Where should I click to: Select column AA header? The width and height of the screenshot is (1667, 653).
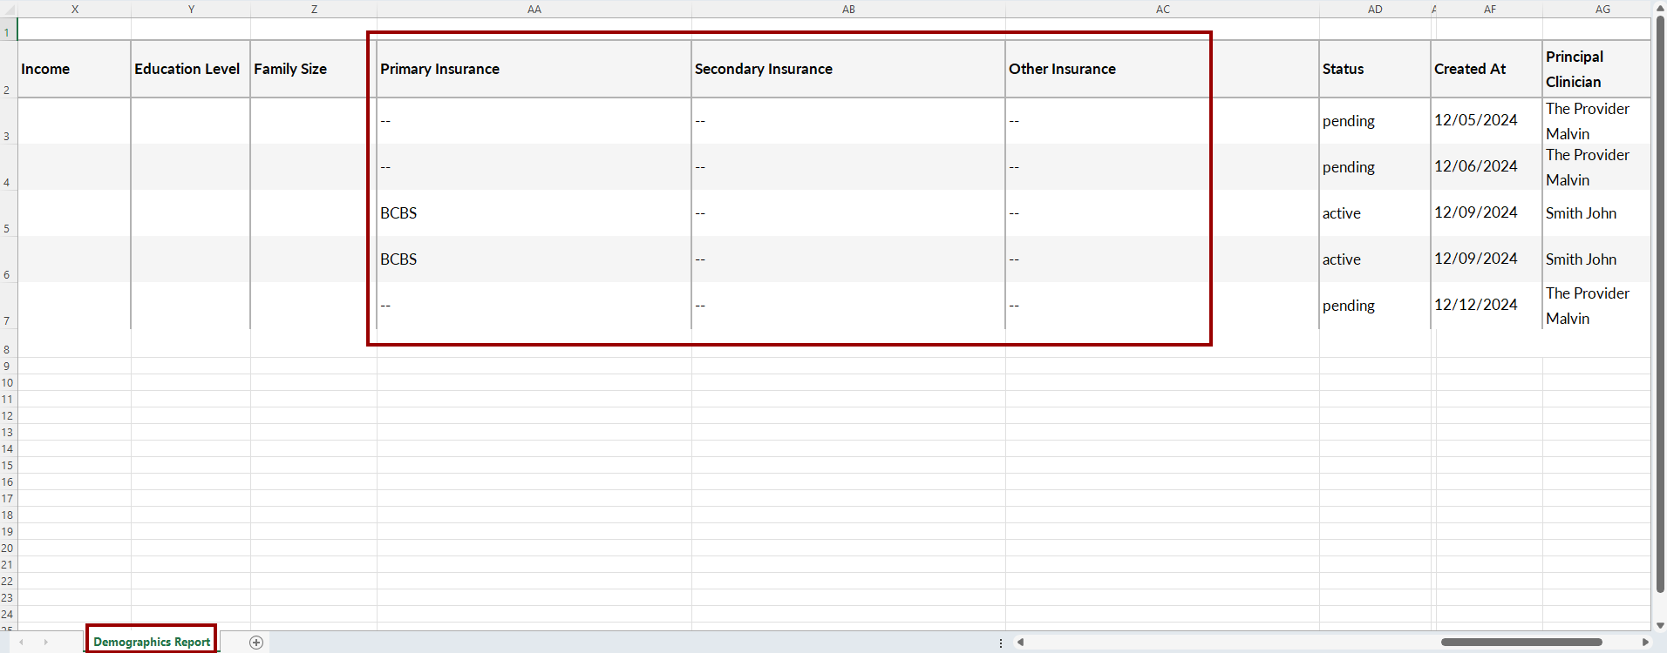click(534, 10)
